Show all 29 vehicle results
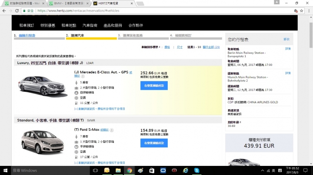313x175 pixels. [211, 47]
